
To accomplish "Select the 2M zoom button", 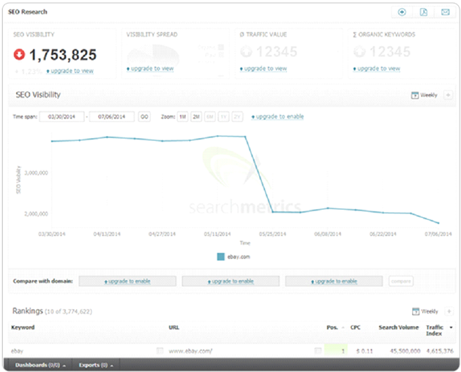I will point(196,116).
